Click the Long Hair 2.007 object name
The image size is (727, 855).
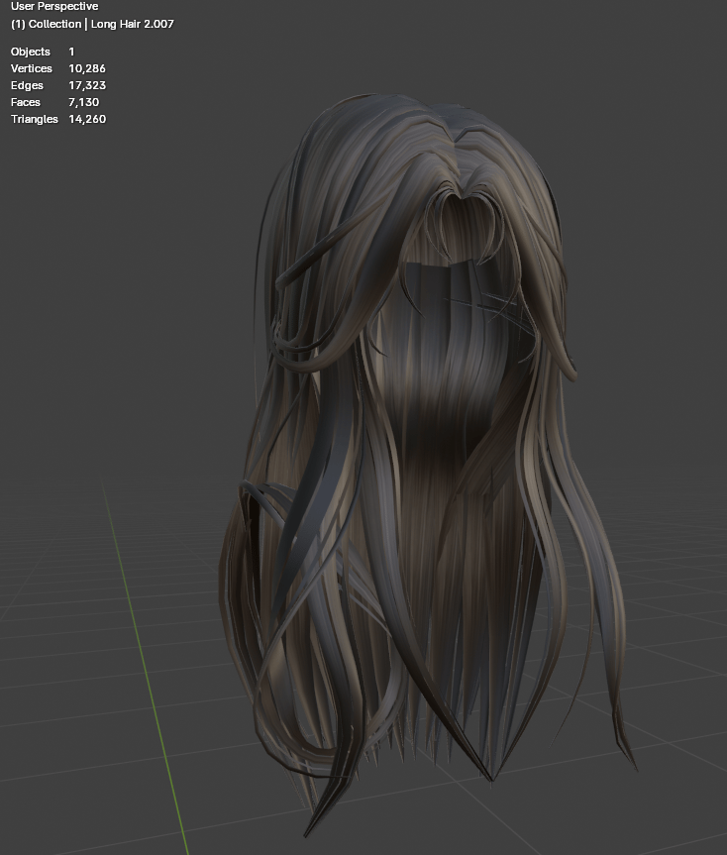point(133,24)
